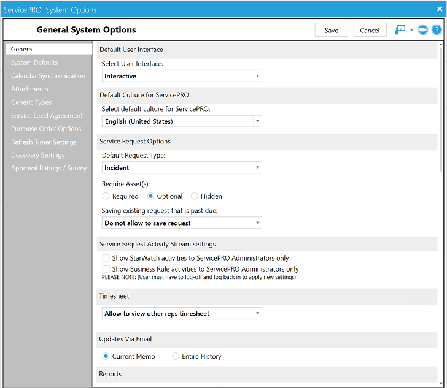This screenshot has width=447, height=388.
Task: Open the dropdown arrow beside the flag icon
Action: click(411, 30)
